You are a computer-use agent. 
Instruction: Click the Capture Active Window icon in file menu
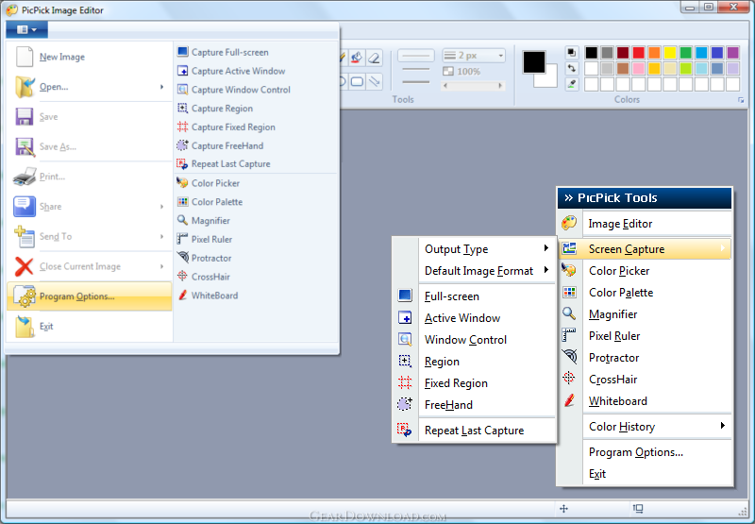182,71
